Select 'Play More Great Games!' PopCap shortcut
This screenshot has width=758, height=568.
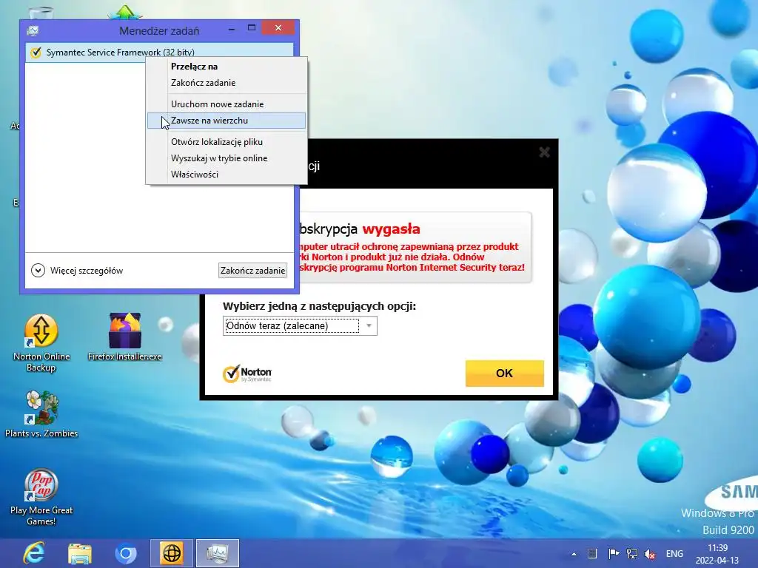click(x=41, y=497)
